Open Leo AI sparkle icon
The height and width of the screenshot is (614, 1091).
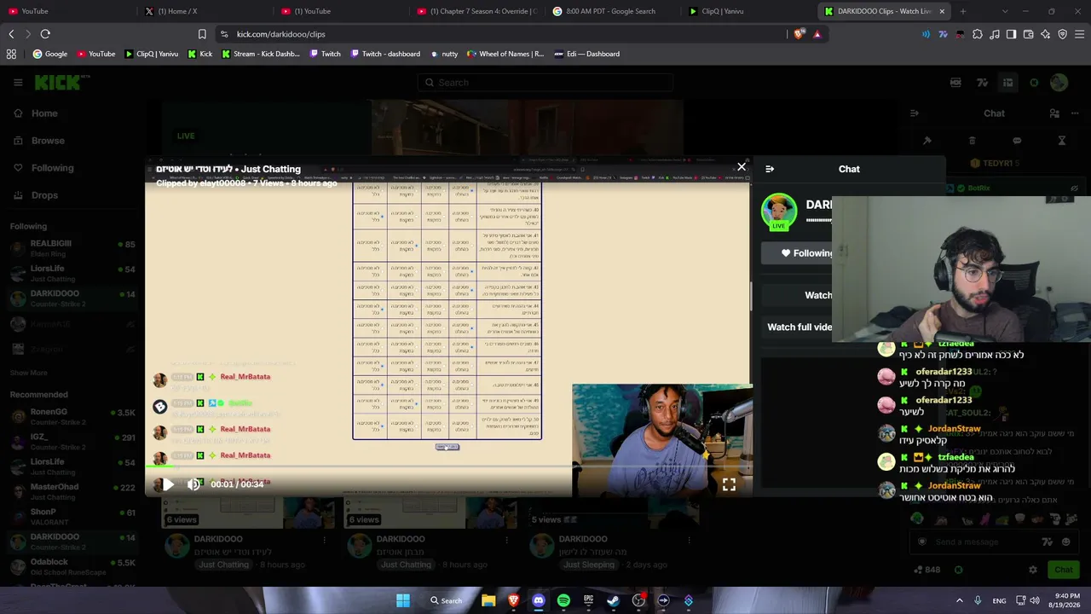[1045, 34]
